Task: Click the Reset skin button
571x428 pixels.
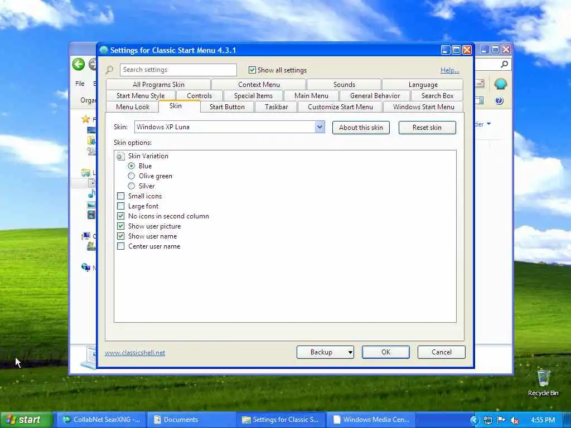Action: point(427,128)
